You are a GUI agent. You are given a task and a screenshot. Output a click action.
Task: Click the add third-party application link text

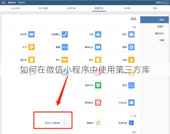53,123
